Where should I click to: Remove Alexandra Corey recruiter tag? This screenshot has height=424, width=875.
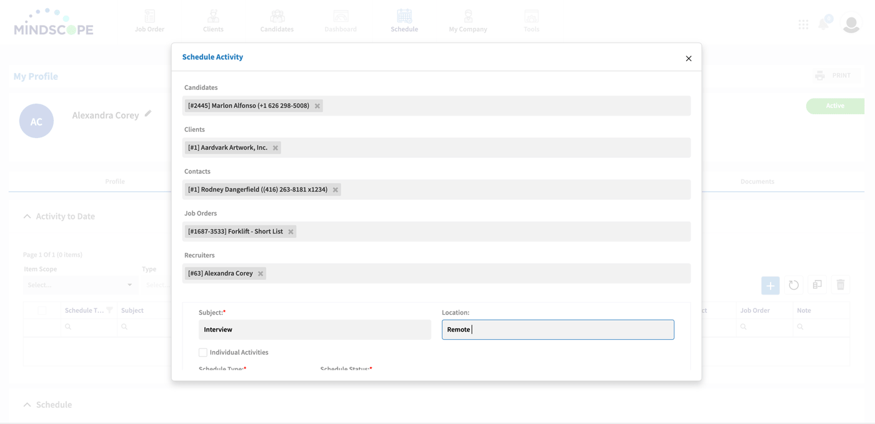(x=261, y=274)
